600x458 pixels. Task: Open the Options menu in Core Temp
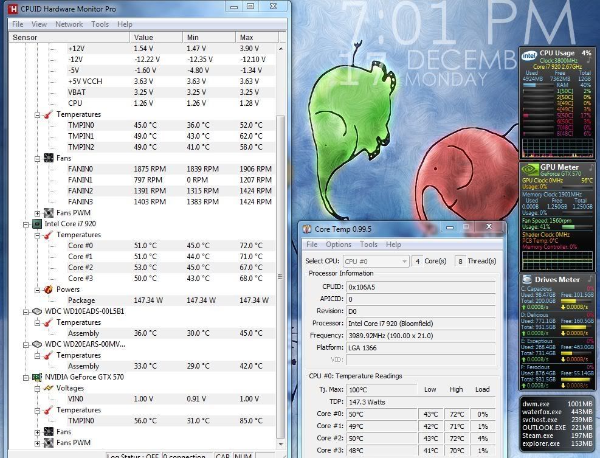point(338,245)
